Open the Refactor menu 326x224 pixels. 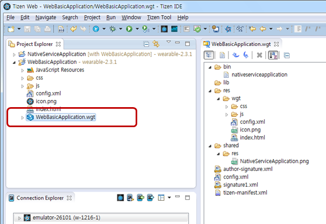[x=92, y=17]
